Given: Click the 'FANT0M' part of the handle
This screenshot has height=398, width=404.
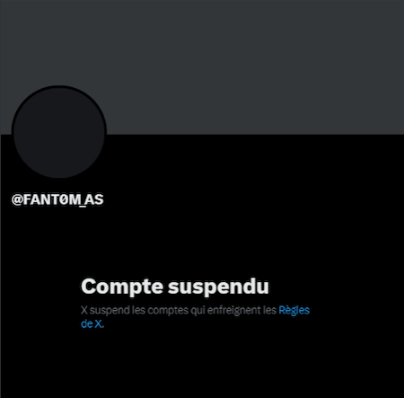Looking at the screenshot, I should [x=52, y=199].
